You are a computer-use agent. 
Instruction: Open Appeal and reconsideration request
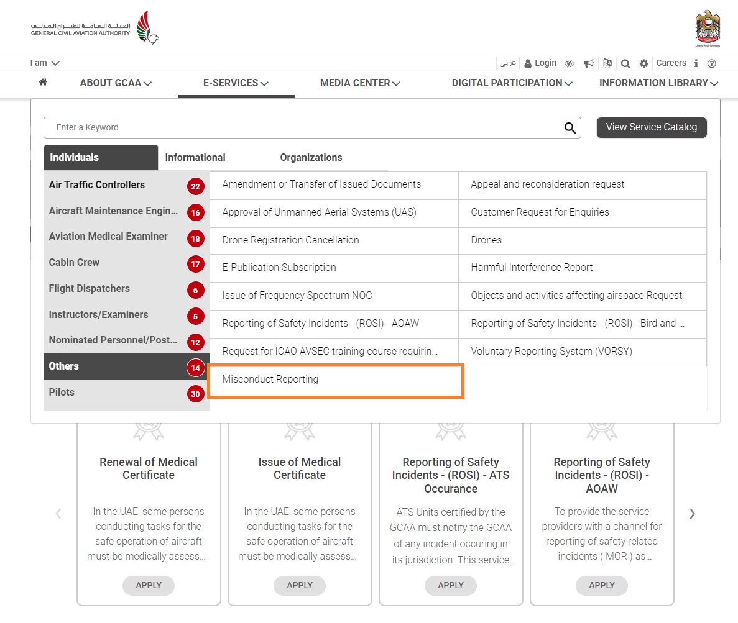click(x=582, y=184)
